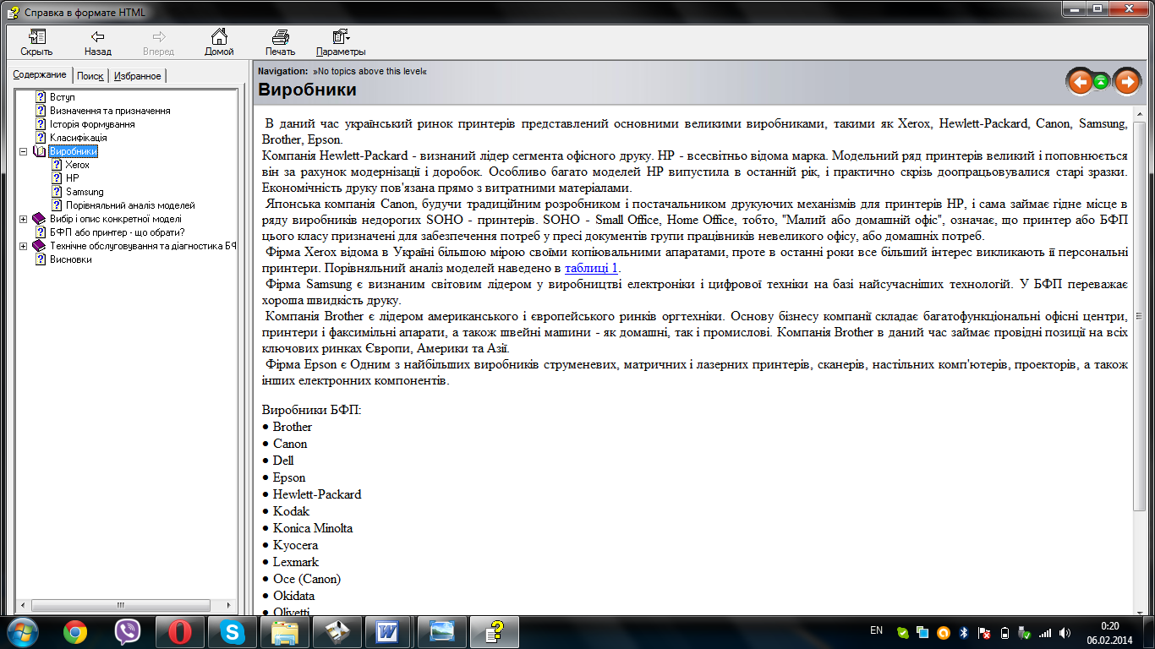The width and height of the screenshot is (1155, 649).
Task: Open the Windows Start menu
Action: click(x=21, y=631)
